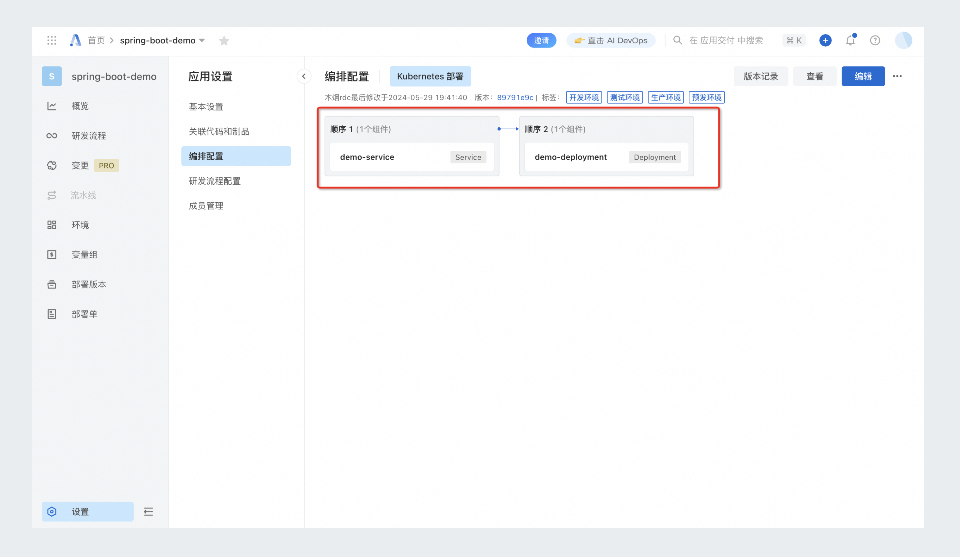960x557 pixels.
Task: Select the Kubernetes 部署 tab
Action: click(429, 76)
